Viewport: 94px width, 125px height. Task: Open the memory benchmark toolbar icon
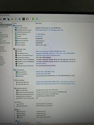pos(5,19)
